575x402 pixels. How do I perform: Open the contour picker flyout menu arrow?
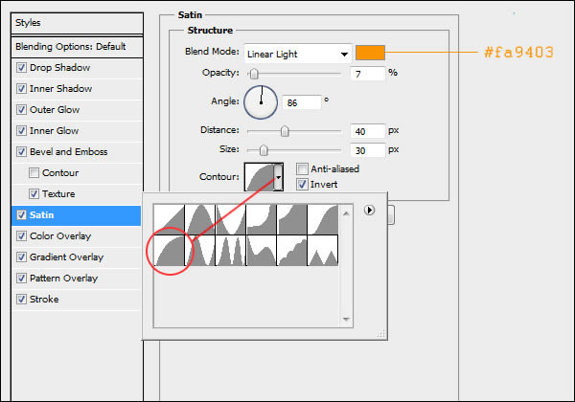[x=368, y=212]
